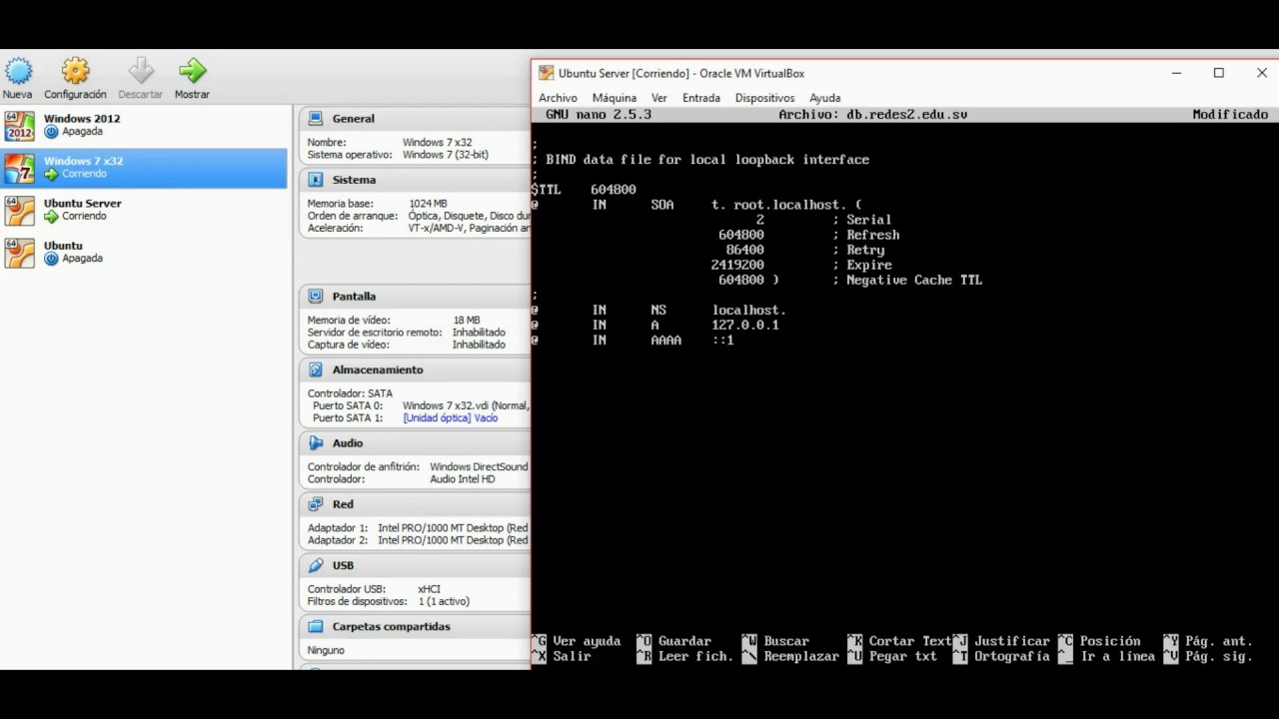Click the green Mostrar arrow icon
This screenshot has height=719, width=1279.
tap(192, 71)
